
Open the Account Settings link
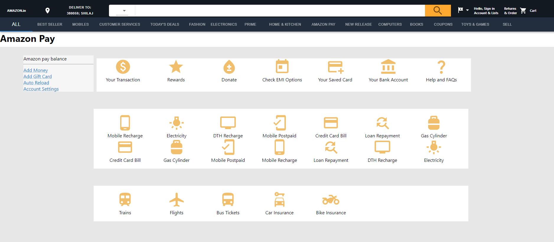41,89
